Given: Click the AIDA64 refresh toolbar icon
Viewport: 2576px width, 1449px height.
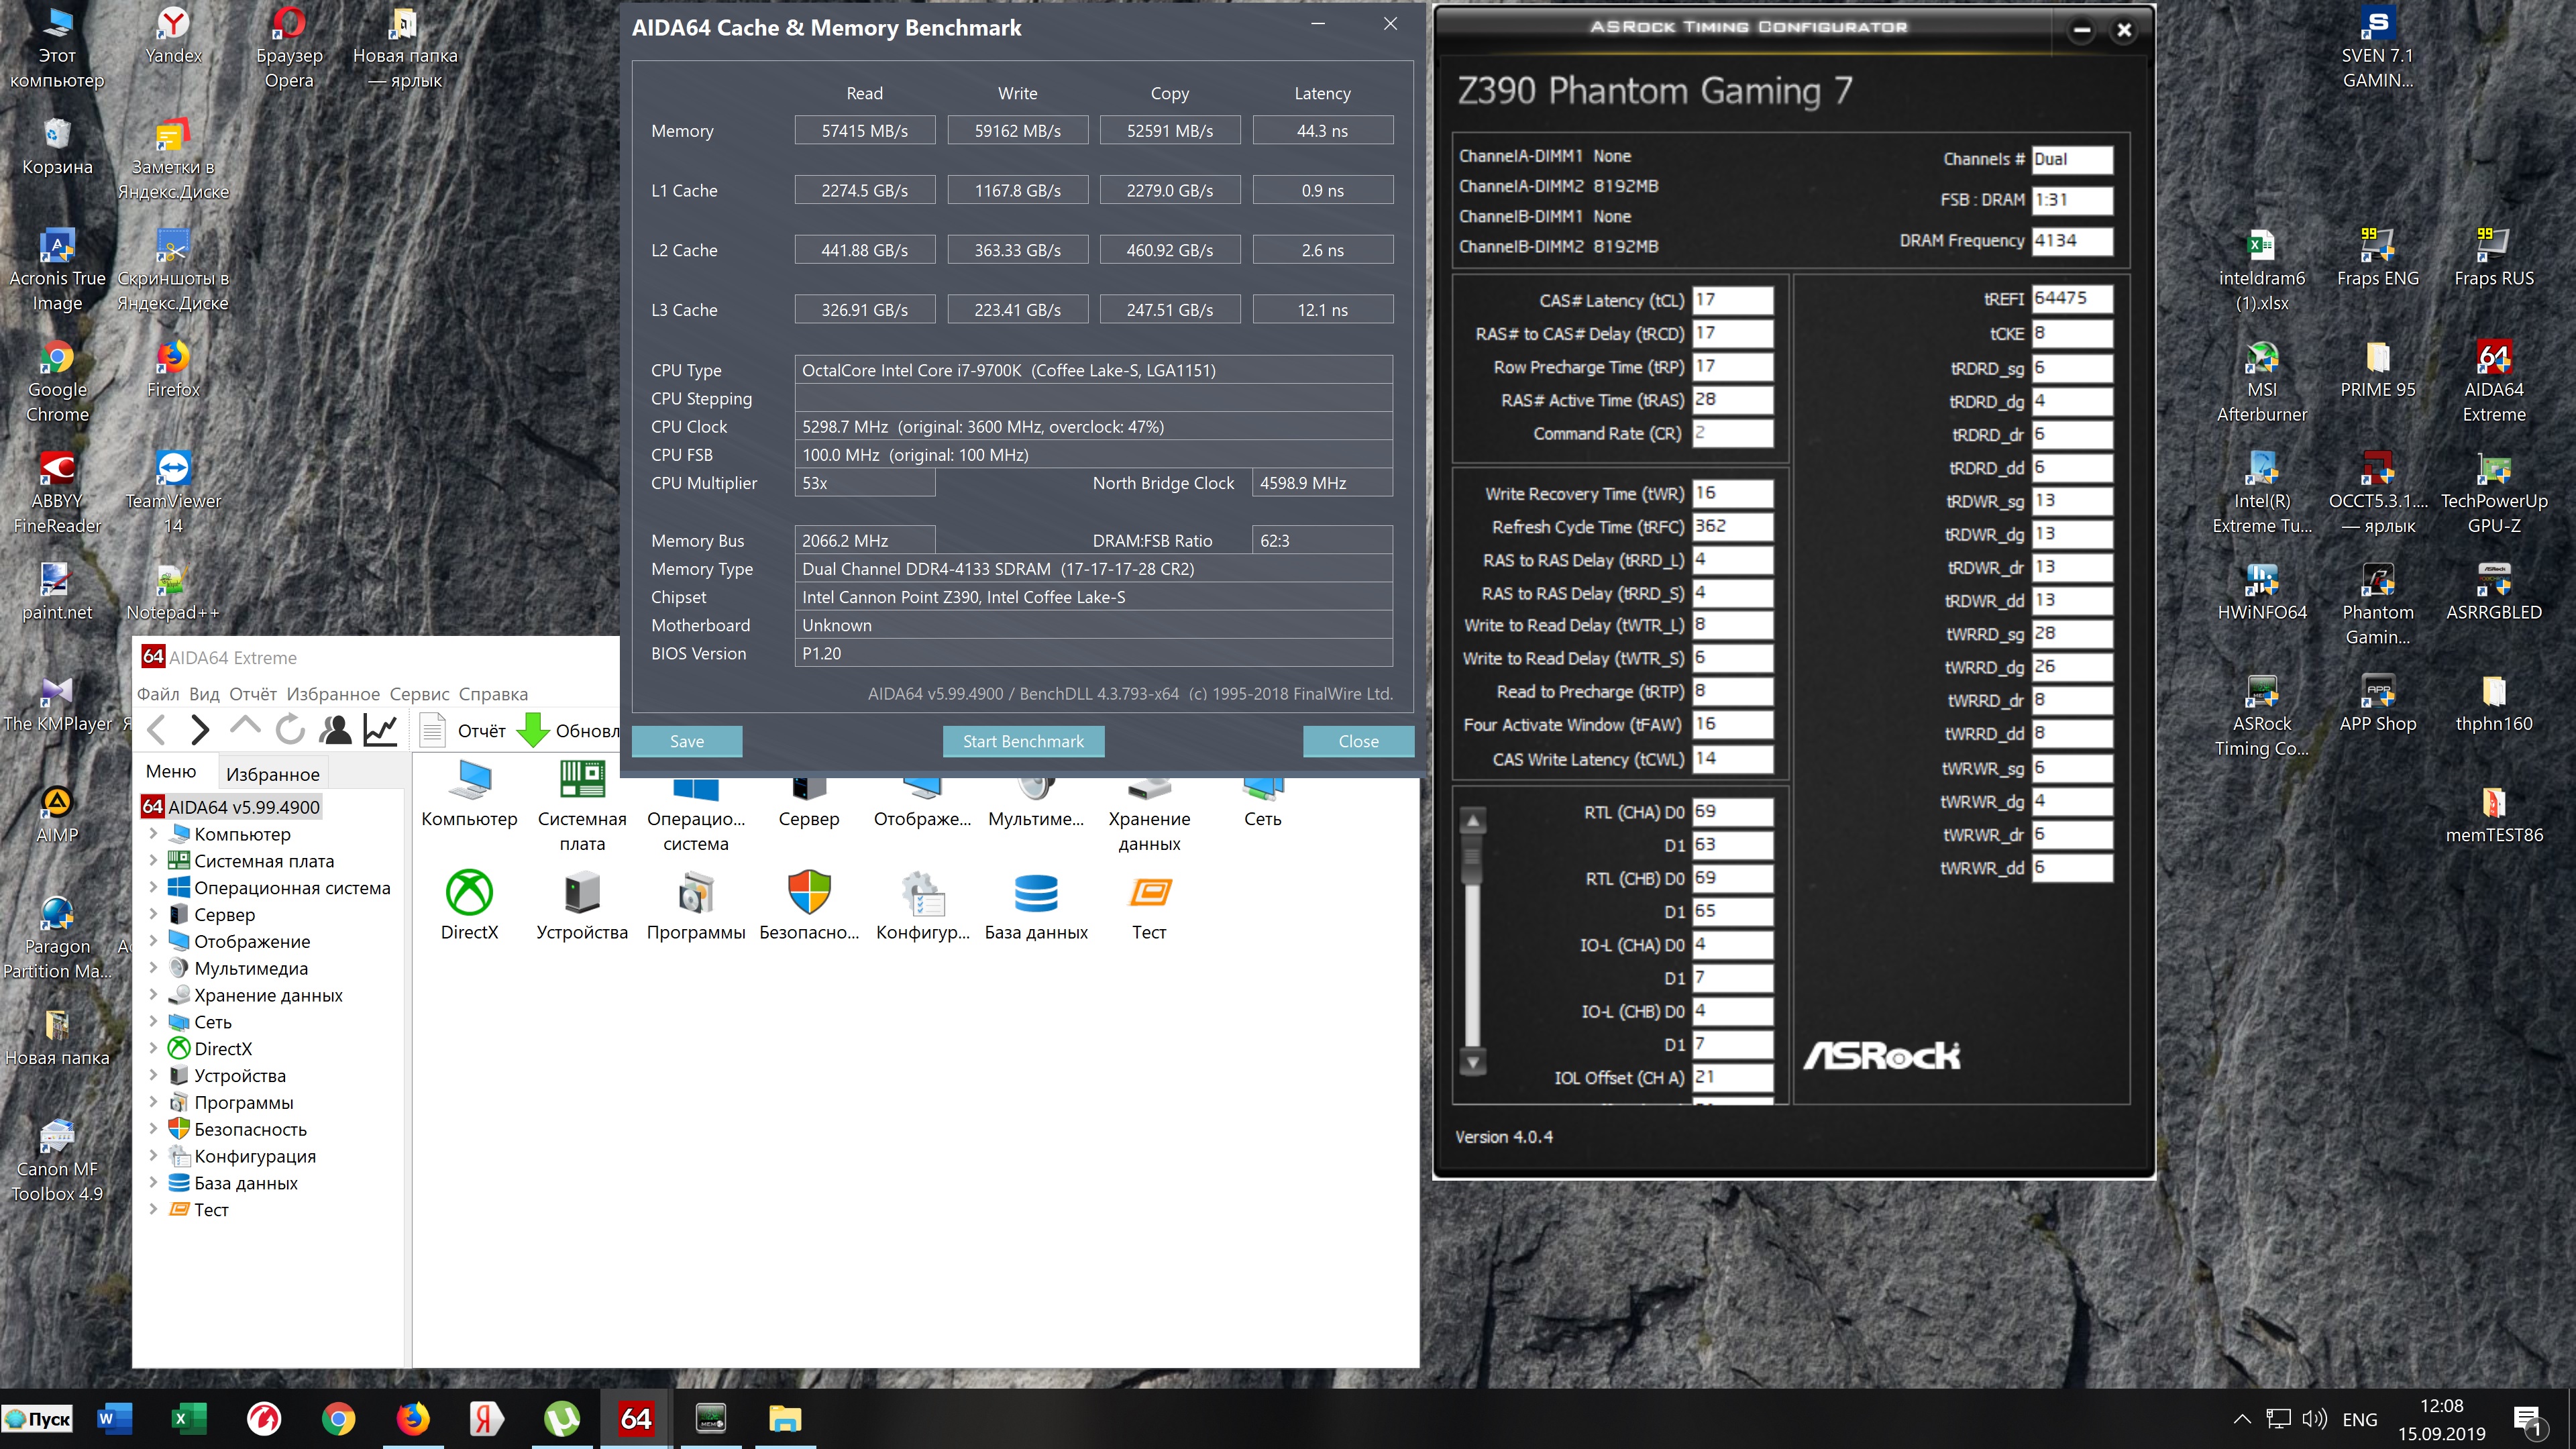Looking at the screenshot, I should 290,730.
